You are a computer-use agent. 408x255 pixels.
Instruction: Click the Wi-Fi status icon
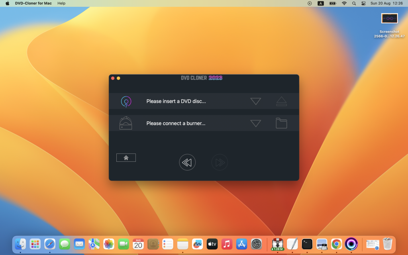pos(344,3)
